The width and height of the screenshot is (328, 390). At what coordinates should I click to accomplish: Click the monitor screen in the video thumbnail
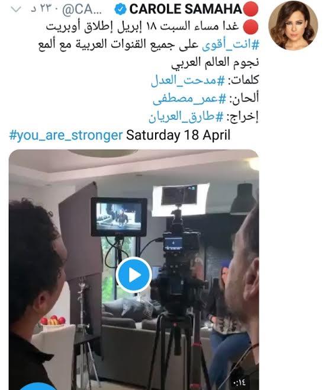click(x=119, y=217)
